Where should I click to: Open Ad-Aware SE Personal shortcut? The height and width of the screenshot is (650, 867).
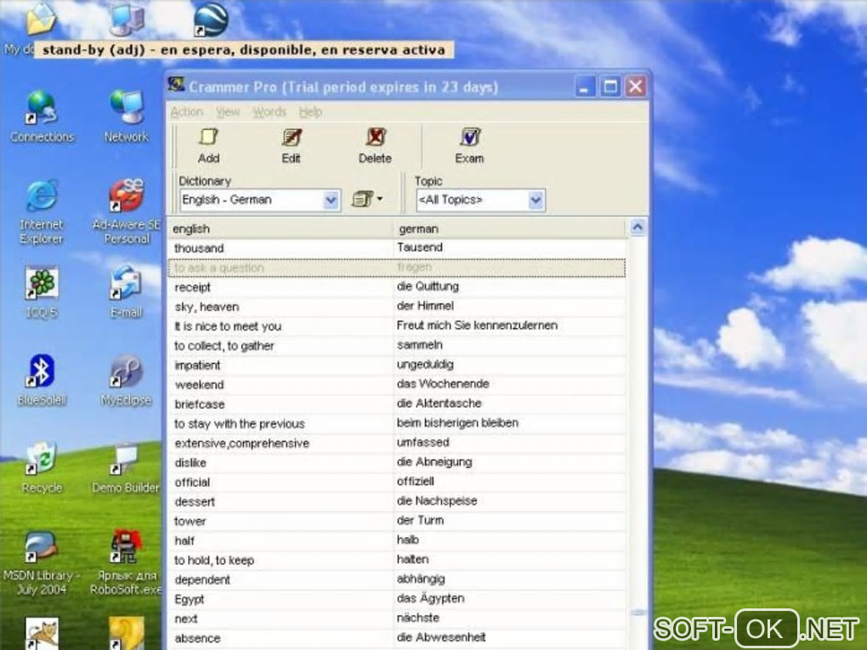click(127, 212)
